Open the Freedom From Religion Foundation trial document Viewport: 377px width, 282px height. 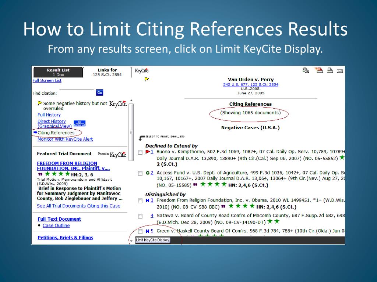point(73,166)
